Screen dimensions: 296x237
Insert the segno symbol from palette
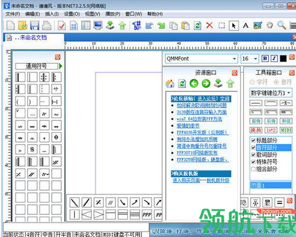[32, 150]
